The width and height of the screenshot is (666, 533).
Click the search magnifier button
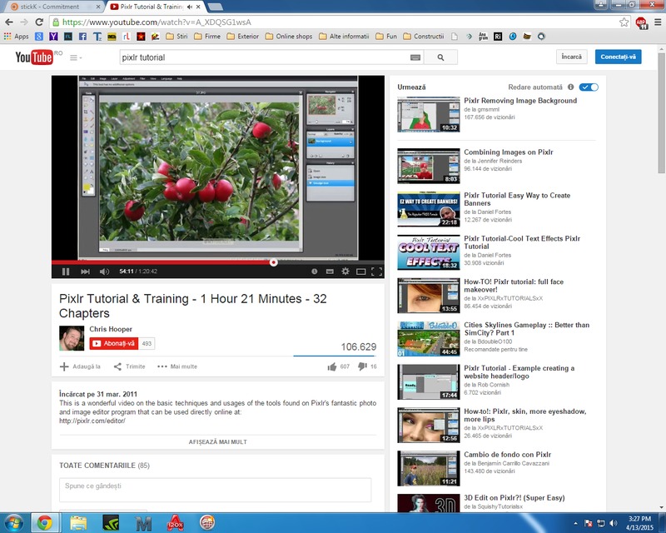[441, 57]
